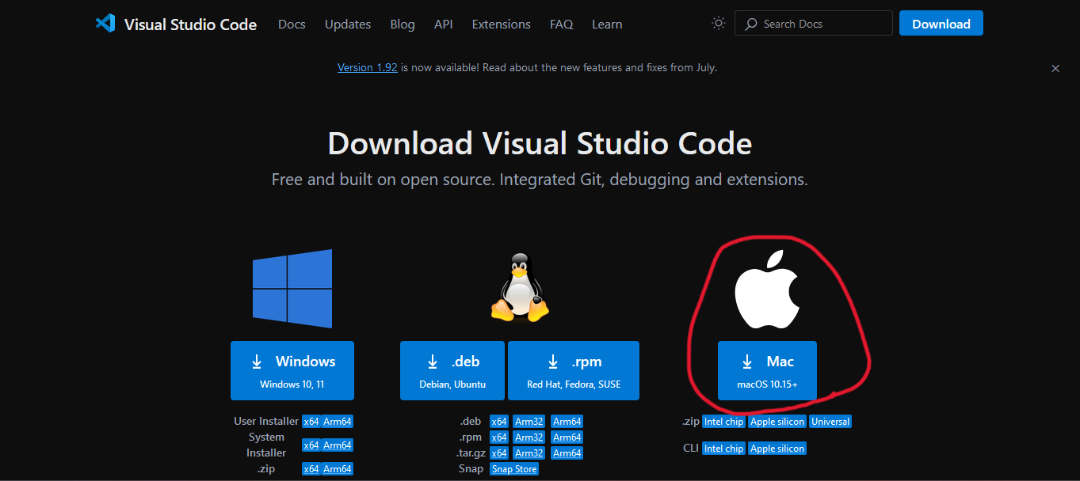This screenshot has width=1080, height=481.
Task: Click the CLI label under Mac
Action: tap(690, 449)
